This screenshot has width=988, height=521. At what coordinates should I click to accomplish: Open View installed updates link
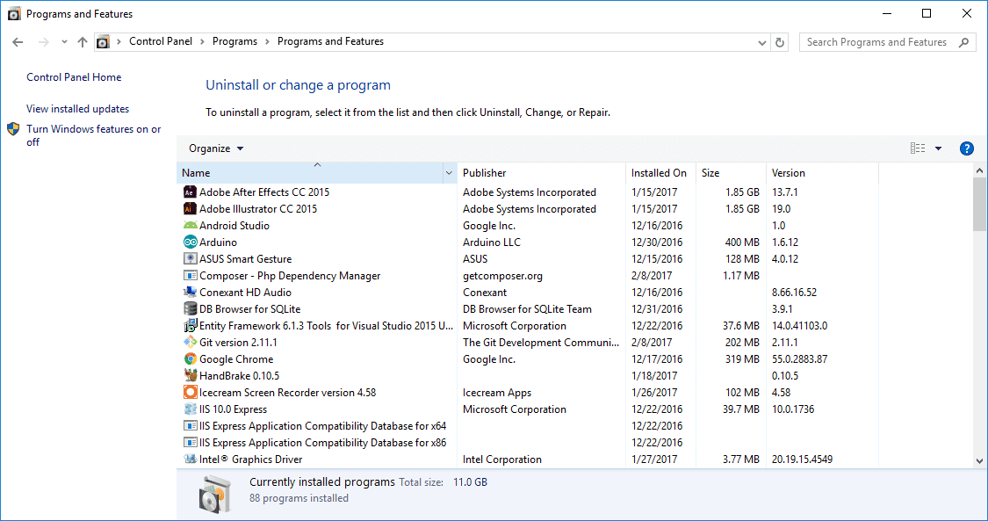(x=77, y=109)
